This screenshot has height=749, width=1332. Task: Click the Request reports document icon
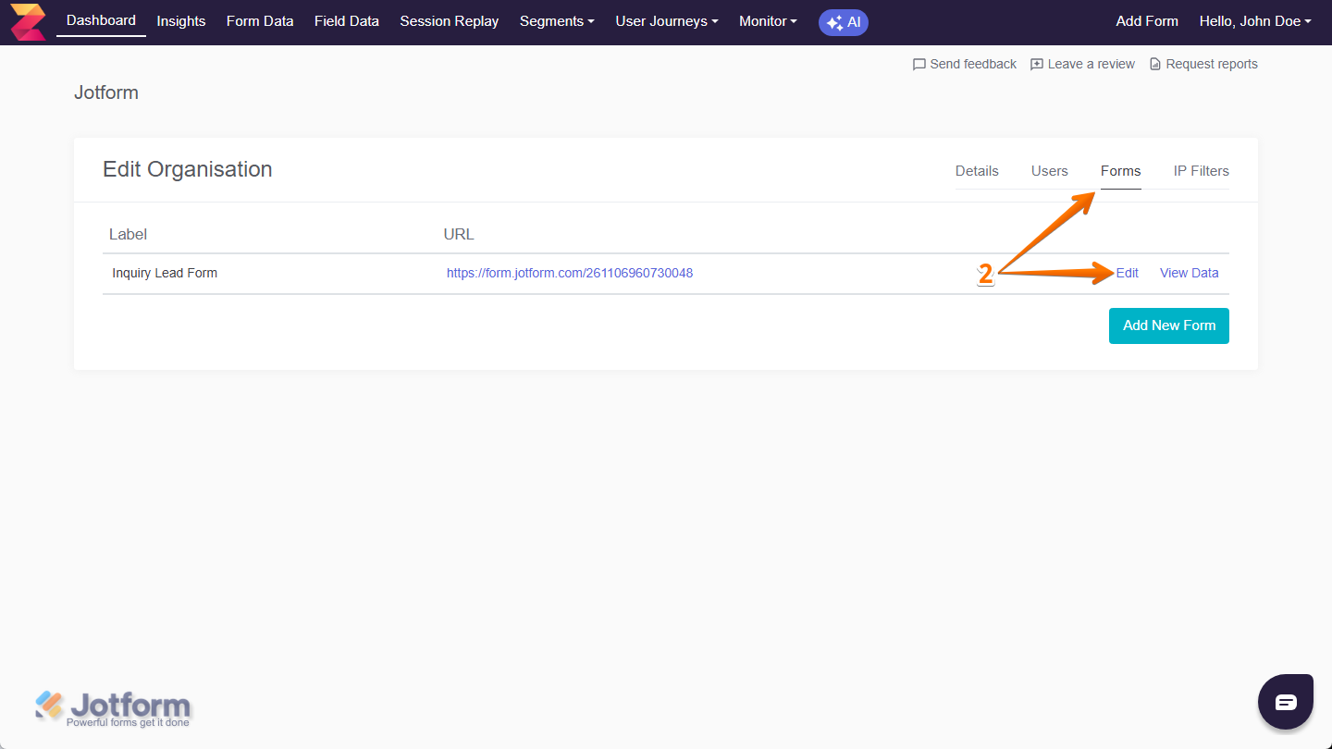coord(1154,63)
